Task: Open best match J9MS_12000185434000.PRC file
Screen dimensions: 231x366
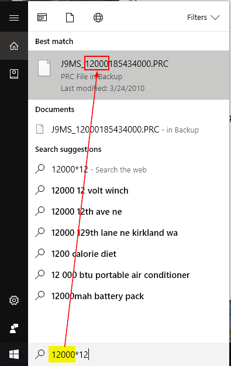Action: click(x=129, y=75)
